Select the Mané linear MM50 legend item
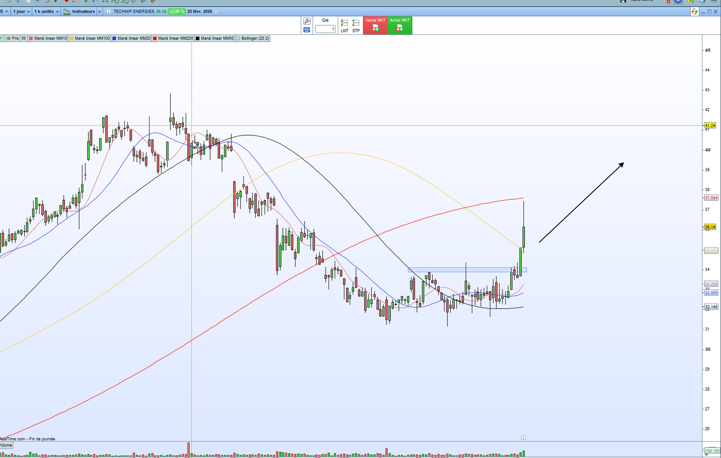Image resolution: width=721 pixels, height=458 pixels. 214,38
